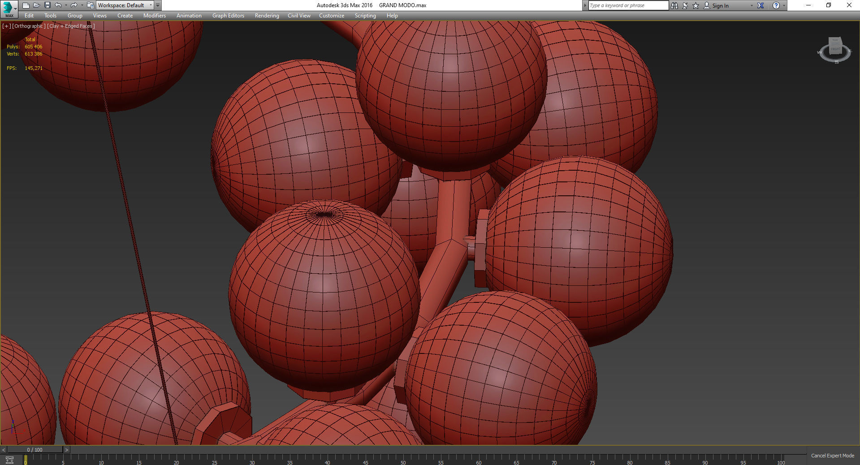Click the FPS value 145,271
Viewport: 860px width, 465px height.
pos(34,68)
